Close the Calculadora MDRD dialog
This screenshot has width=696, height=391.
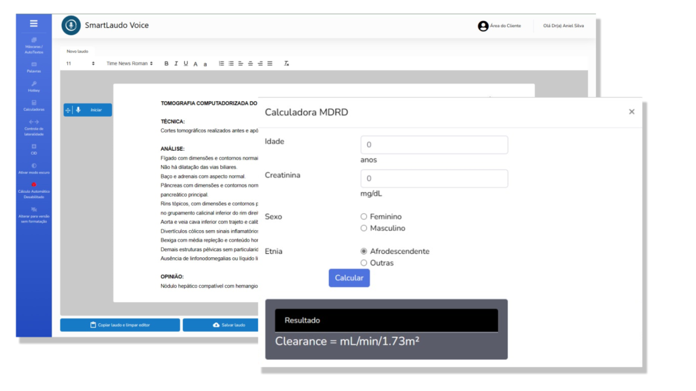click(631, 112)
